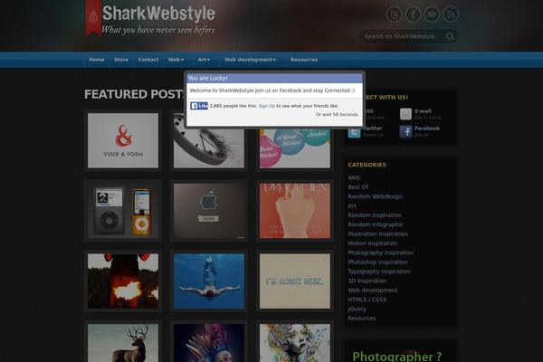The height and width of the screenshot is (362, 543).
Task: Click the Photographer ? banner
Action: [400, 352]
